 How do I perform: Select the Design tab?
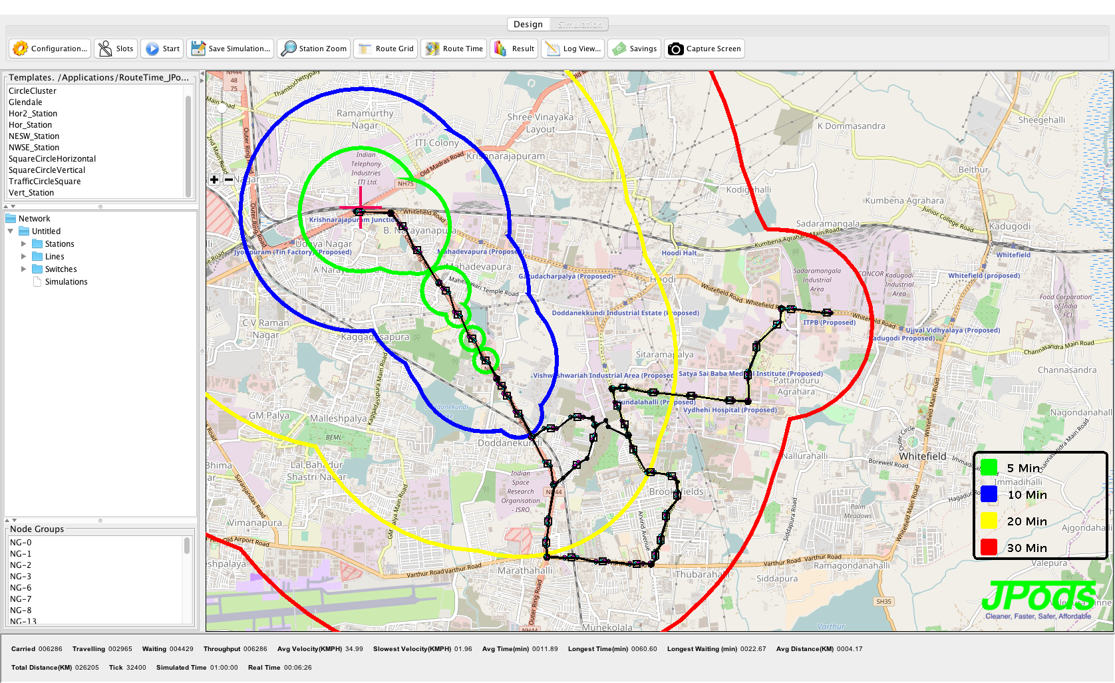click(528, 25)
